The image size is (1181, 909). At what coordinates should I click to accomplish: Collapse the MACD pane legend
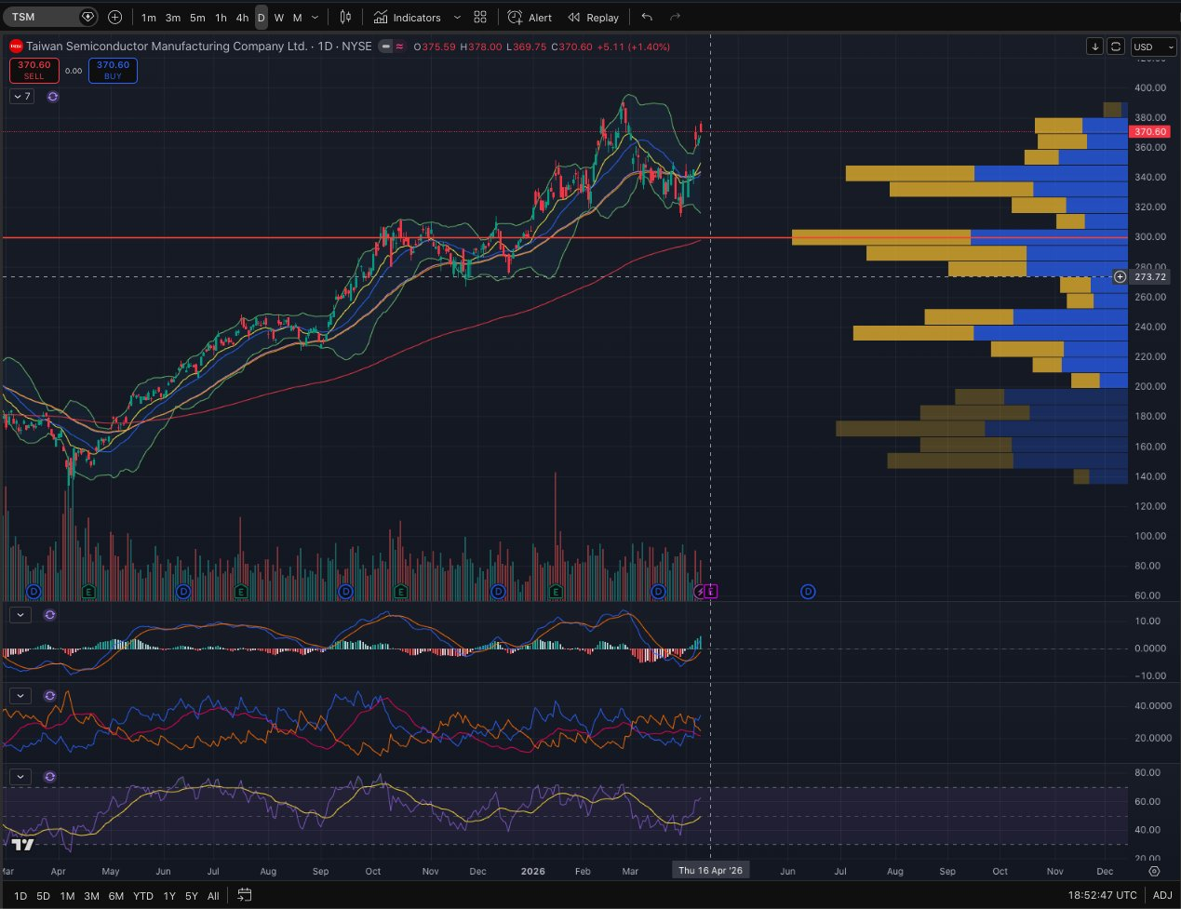tap(20, 615)
